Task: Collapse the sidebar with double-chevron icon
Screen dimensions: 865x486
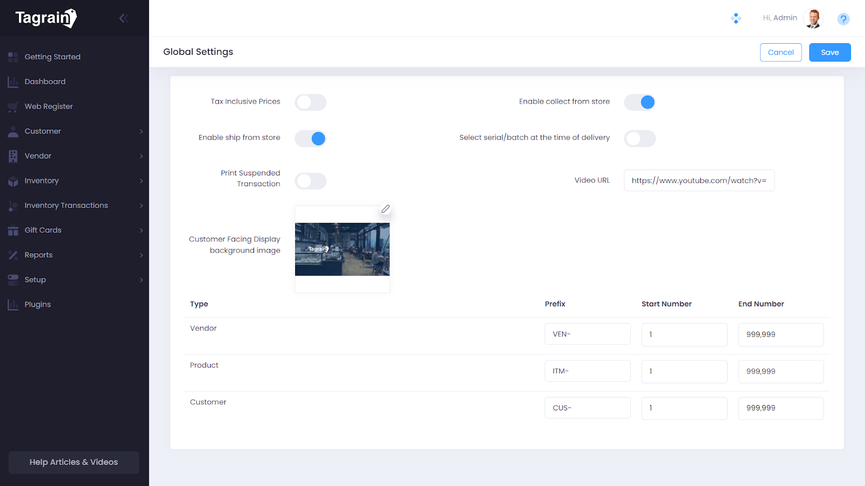Action: point(123,18)
